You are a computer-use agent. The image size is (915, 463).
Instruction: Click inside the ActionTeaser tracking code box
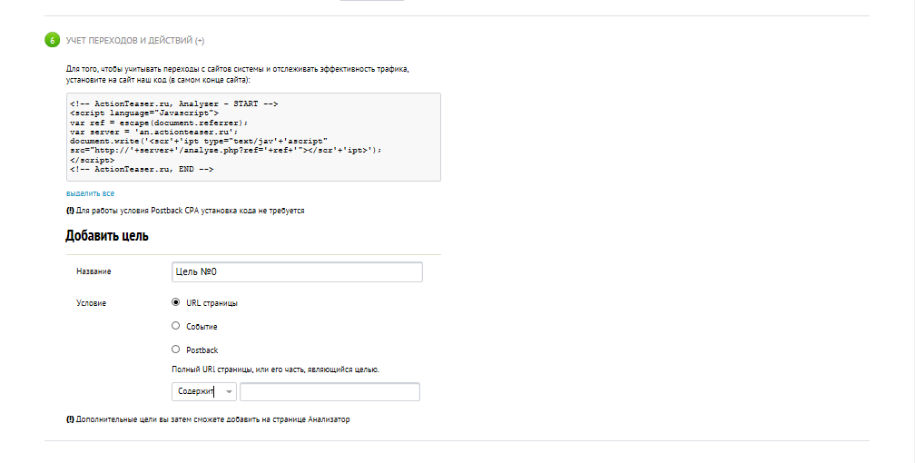tap(253, 136)
